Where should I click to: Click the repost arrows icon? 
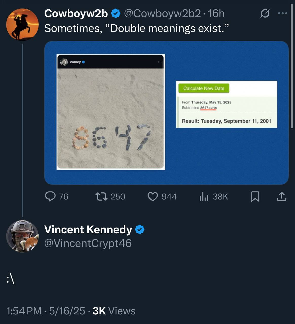pyautogui.click(x=101, y=196)
